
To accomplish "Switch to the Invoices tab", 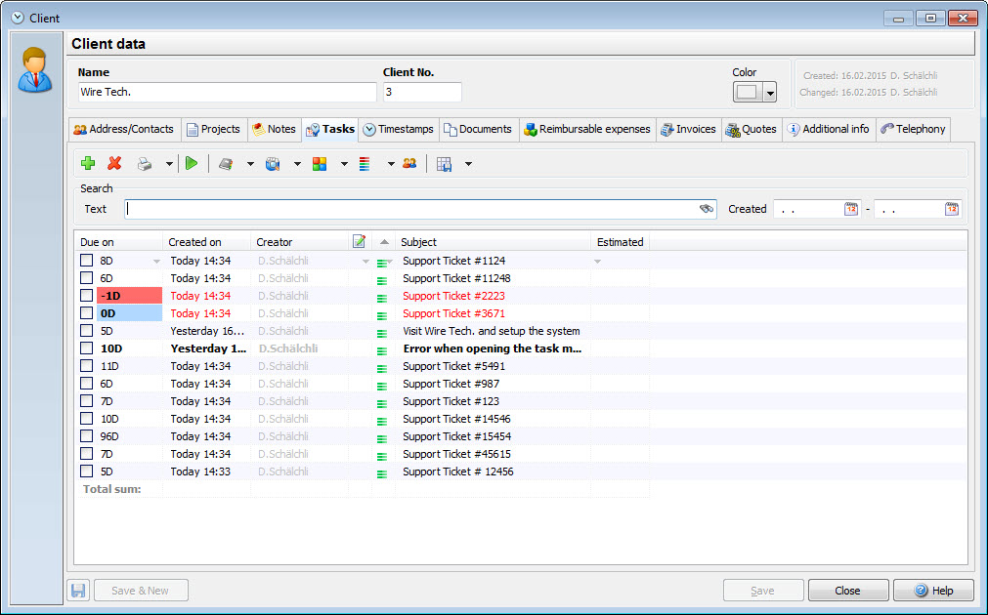I will (688, 129).
